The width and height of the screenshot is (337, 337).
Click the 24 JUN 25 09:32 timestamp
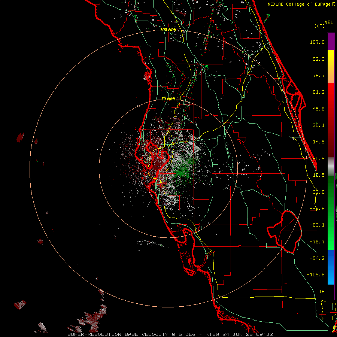pos(247,334)
